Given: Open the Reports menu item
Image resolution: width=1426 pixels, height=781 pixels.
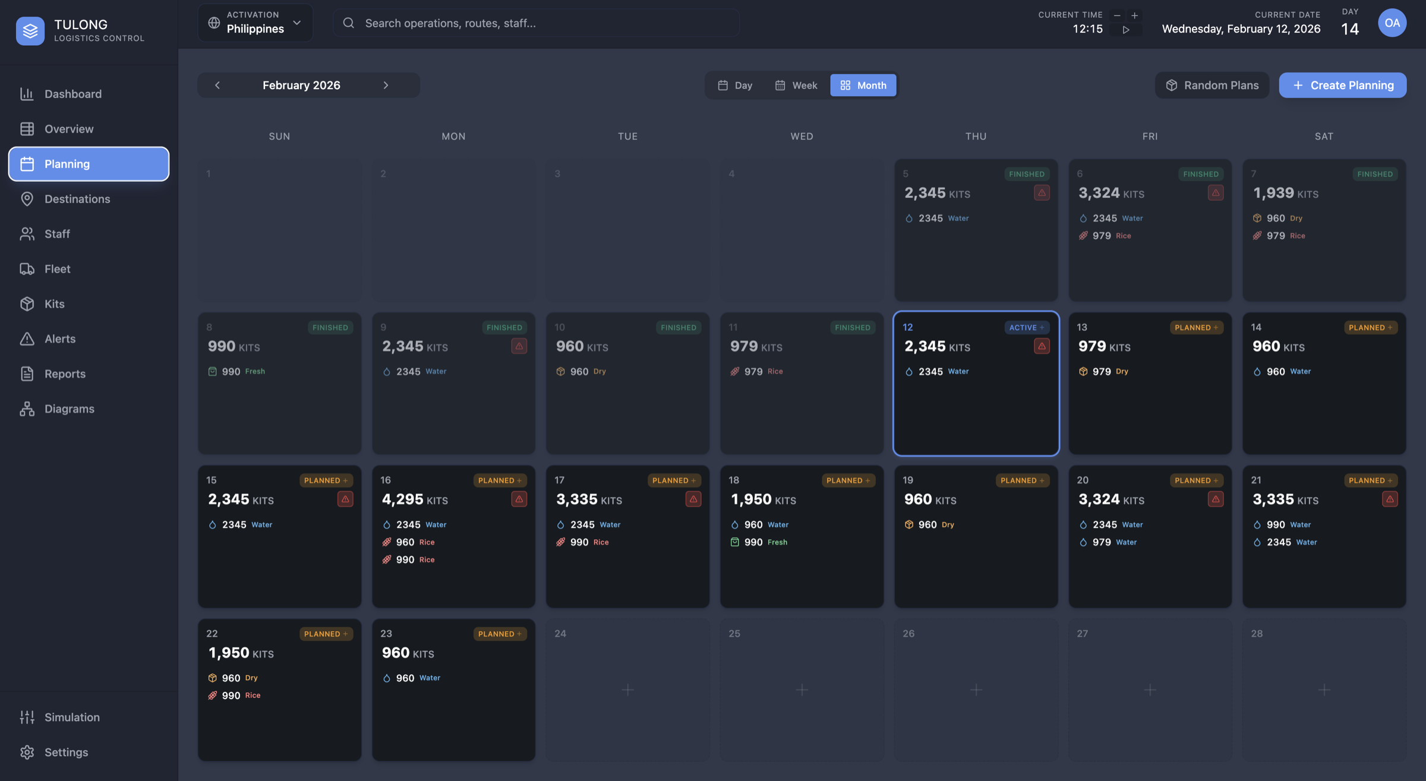Looking at the screenshot, I should pos(65,374).
